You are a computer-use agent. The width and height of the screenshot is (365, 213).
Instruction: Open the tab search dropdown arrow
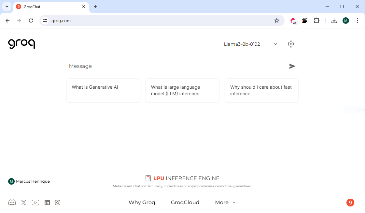7,7
